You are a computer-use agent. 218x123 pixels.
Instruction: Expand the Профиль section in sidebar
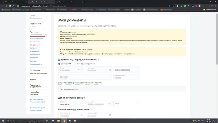(x=34, y=32)
